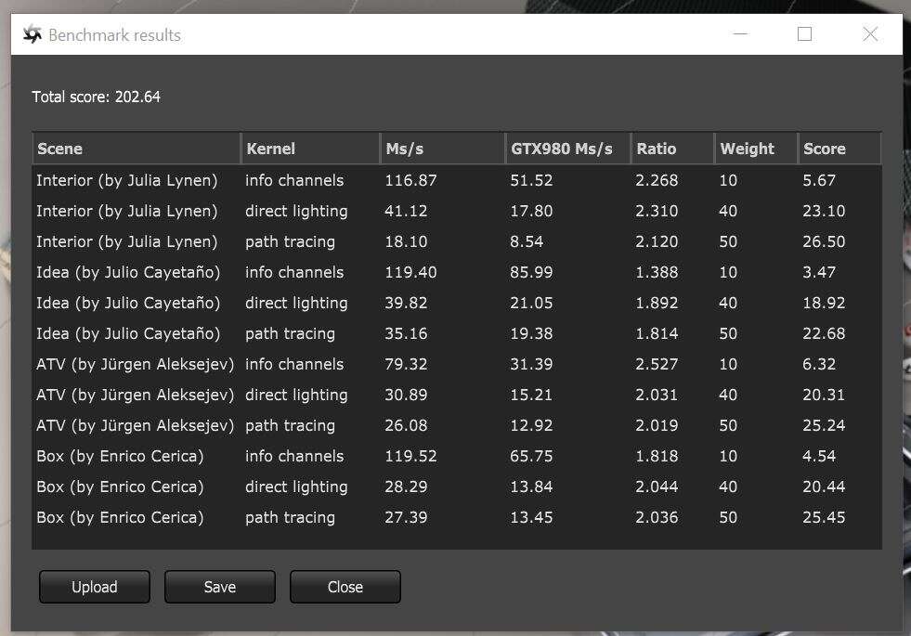Sort table by Ratio column header
The image size is (911, 636).
click(671, 149)
